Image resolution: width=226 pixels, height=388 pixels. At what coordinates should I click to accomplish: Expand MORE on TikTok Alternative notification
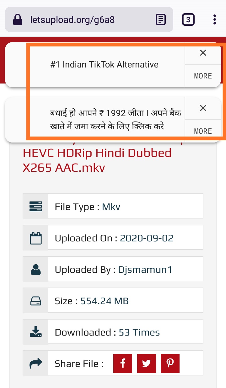tap(203, 76)
